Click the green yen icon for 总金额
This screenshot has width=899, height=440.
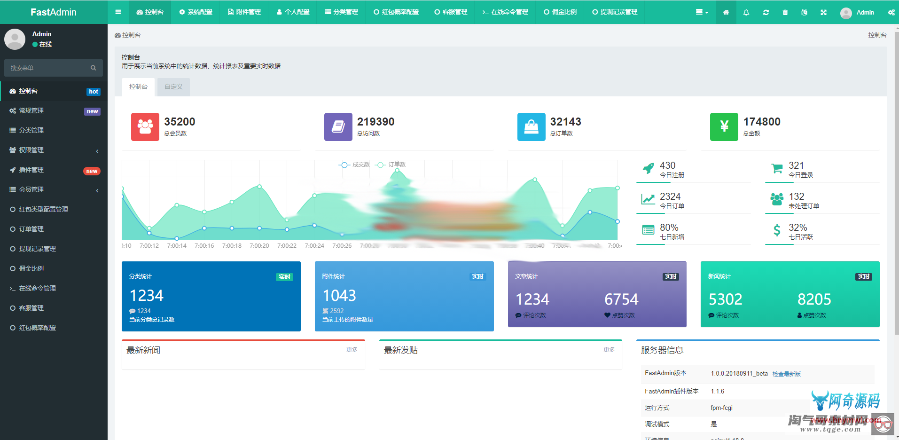tap(724, 127)
